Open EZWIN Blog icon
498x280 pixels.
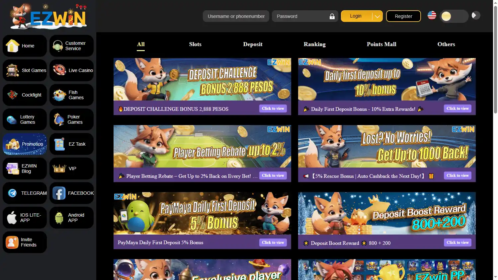coord(13,169)
